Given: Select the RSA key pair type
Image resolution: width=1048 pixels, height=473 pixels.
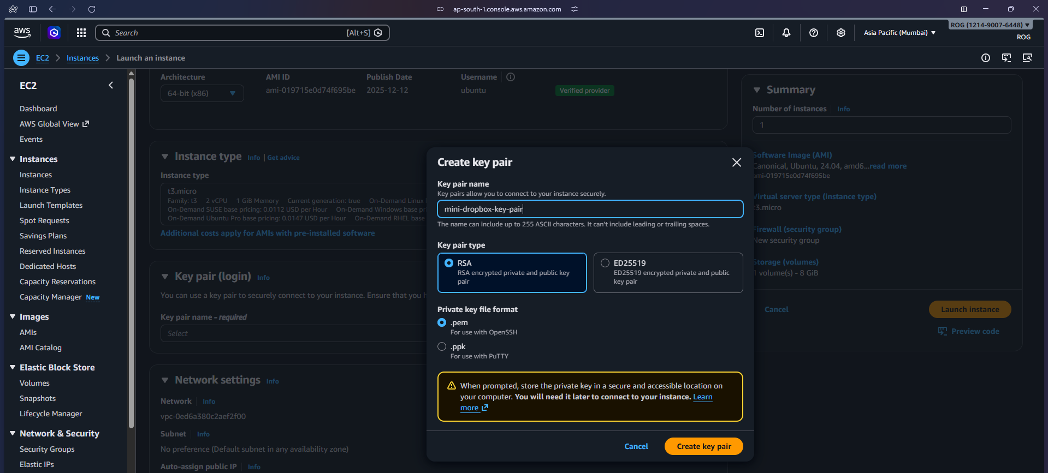Looking at the screenshot, I should [x=449, y=263].
